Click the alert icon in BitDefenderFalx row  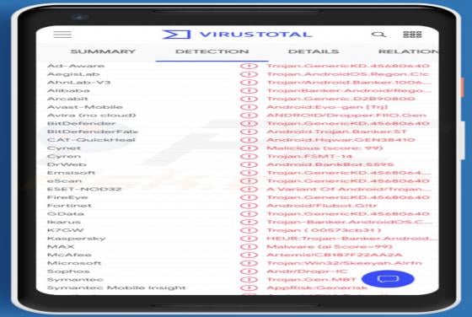coord(249,132)
